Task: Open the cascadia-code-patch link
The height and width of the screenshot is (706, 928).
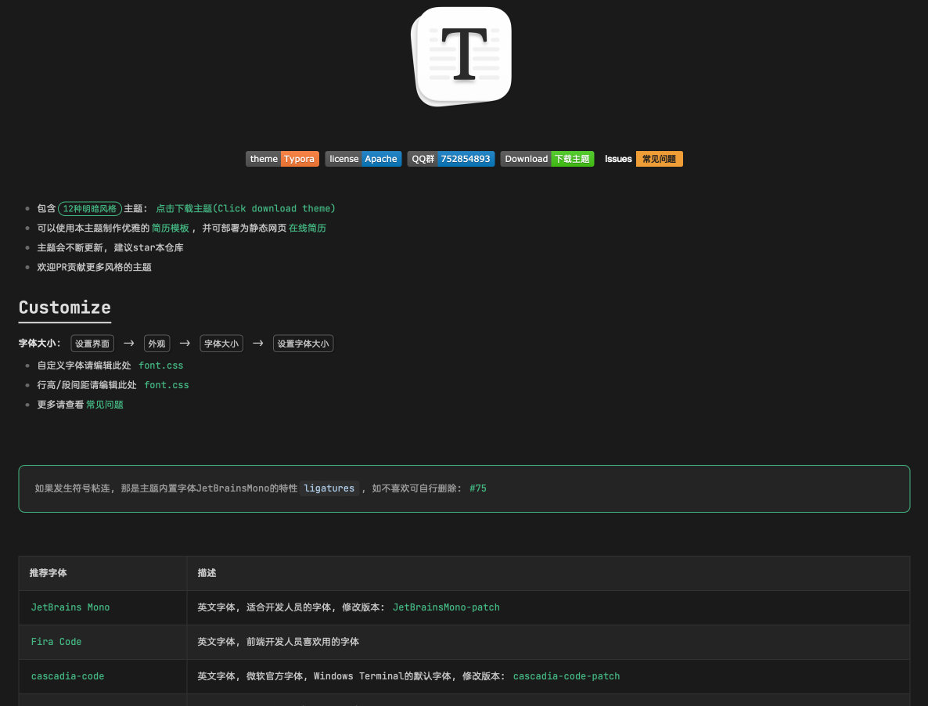Action: coord(567,675)
